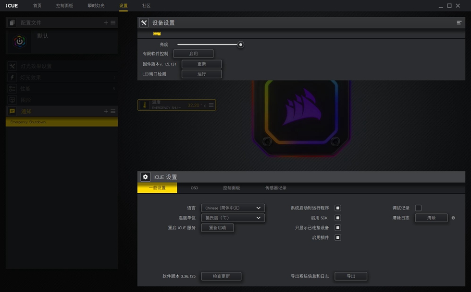Viewport: 471px width, 292px height.
Task: Click the 检查更新 button
Action: click(221, 276)
